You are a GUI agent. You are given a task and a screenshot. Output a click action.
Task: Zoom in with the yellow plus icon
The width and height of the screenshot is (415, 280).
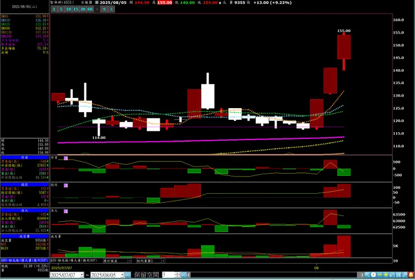(386, 275)
